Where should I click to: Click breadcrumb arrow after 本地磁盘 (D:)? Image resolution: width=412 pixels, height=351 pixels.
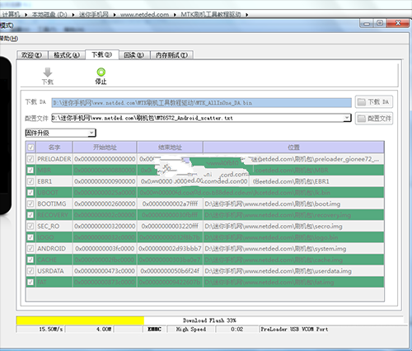point(73,15)
